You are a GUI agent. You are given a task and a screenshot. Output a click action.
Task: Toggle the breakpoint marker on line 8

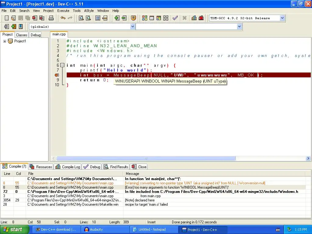pyautogui.click(x=57, y=75)
